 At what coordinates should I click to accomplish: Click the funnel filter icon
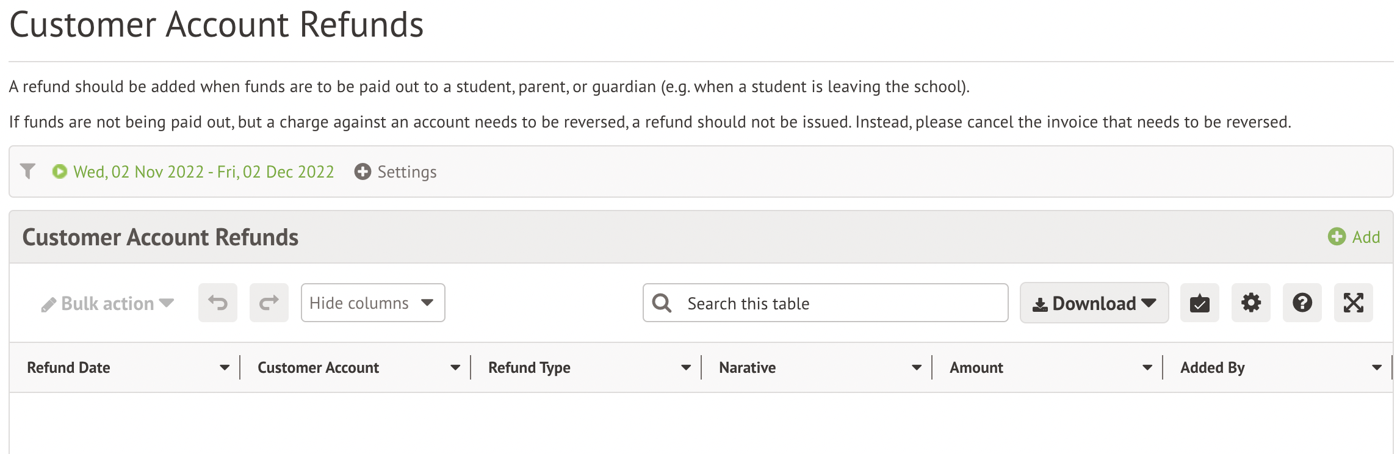click(27, 171)
